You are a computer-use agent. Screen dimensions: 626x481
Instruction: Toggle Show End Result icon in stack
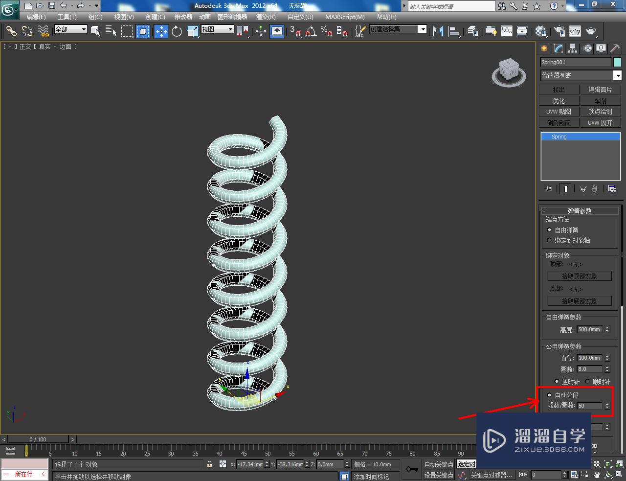(x=565, y=189)
